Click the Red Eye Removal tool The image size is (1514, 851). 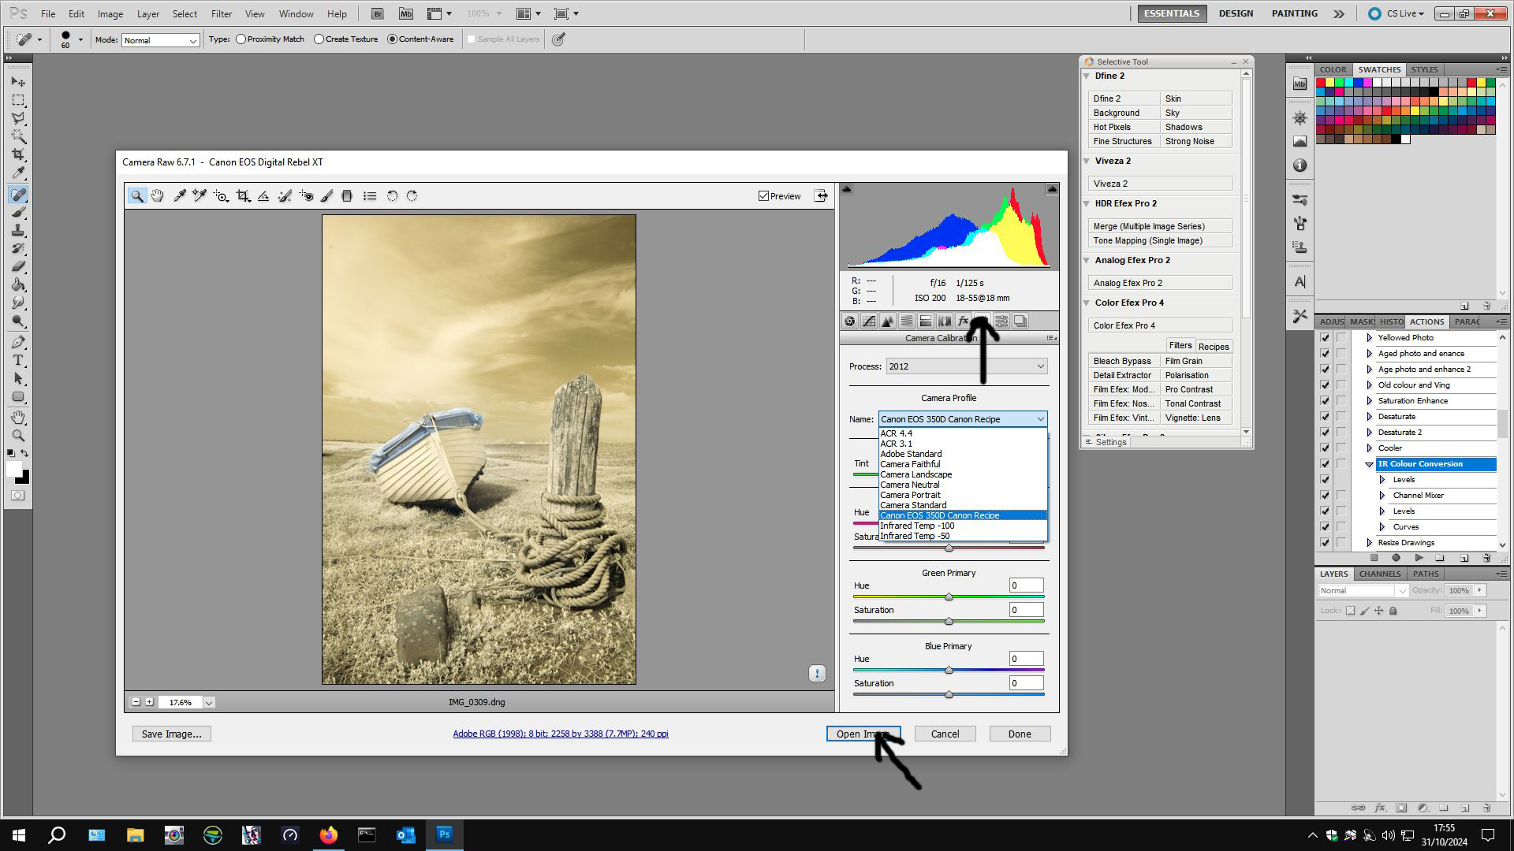click(306, 196)
